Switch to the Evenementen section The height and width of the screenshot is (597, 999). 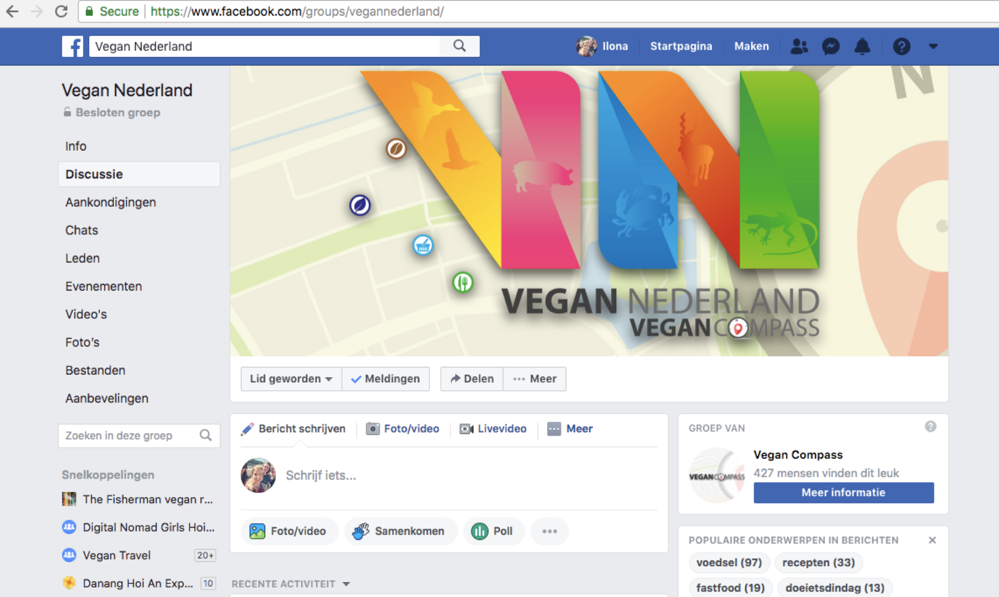103,286
